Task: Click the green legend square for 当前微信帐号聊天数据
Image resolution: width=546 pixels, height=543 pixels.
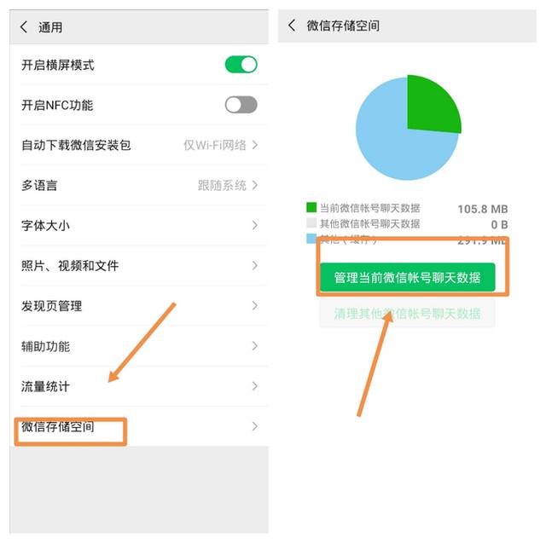Action: click(311, 207)
